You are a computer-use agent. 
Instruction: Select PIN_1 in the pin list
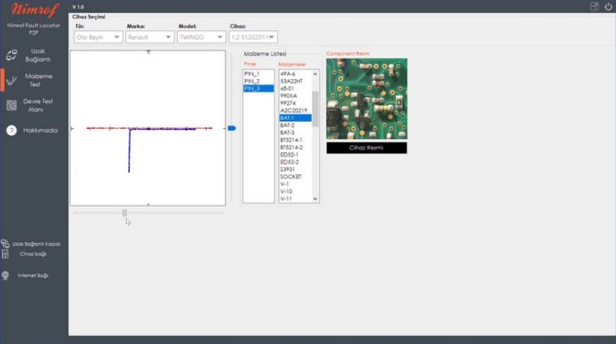(x=258, y=74)
